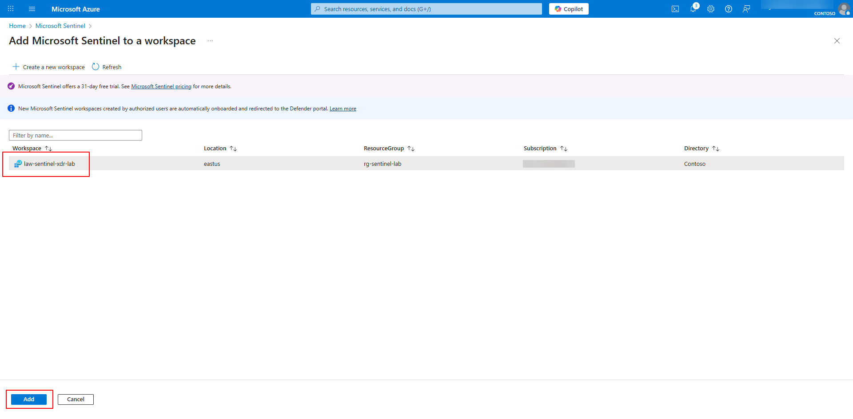The image size is (853, 419).
Task: Sort by the Location column
Action: click(220, 149)
